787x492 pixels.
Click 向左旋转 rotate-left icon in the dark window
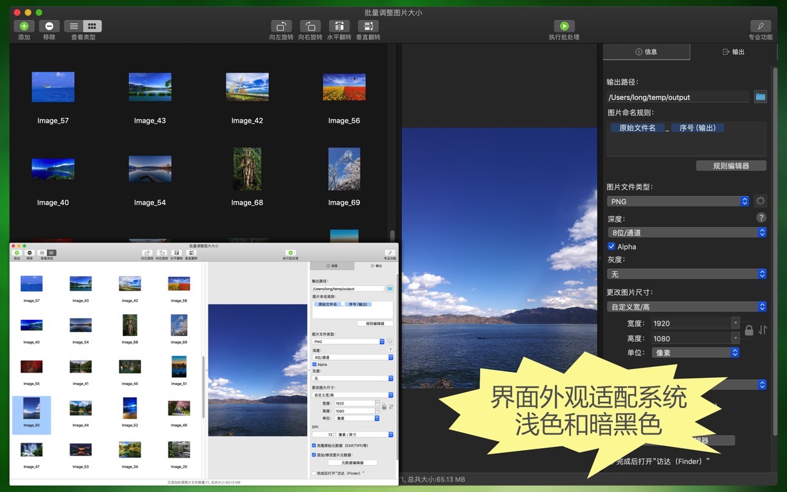pyautogui.click(x=281, y=26)
